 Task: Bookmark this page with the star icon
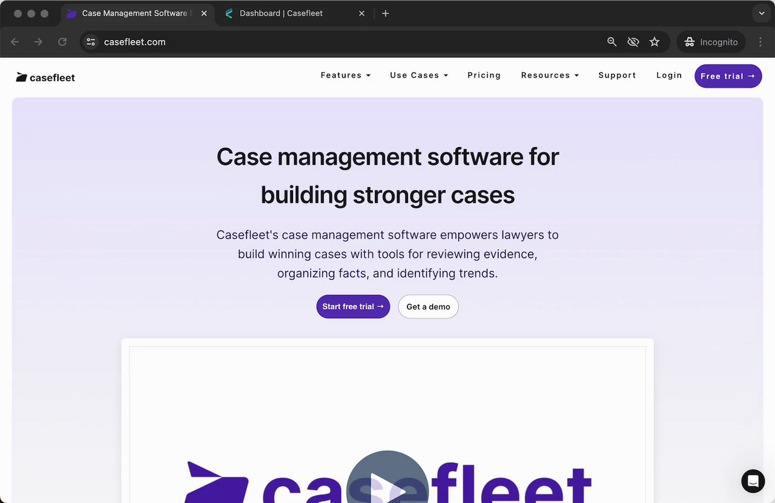[655, 42]
